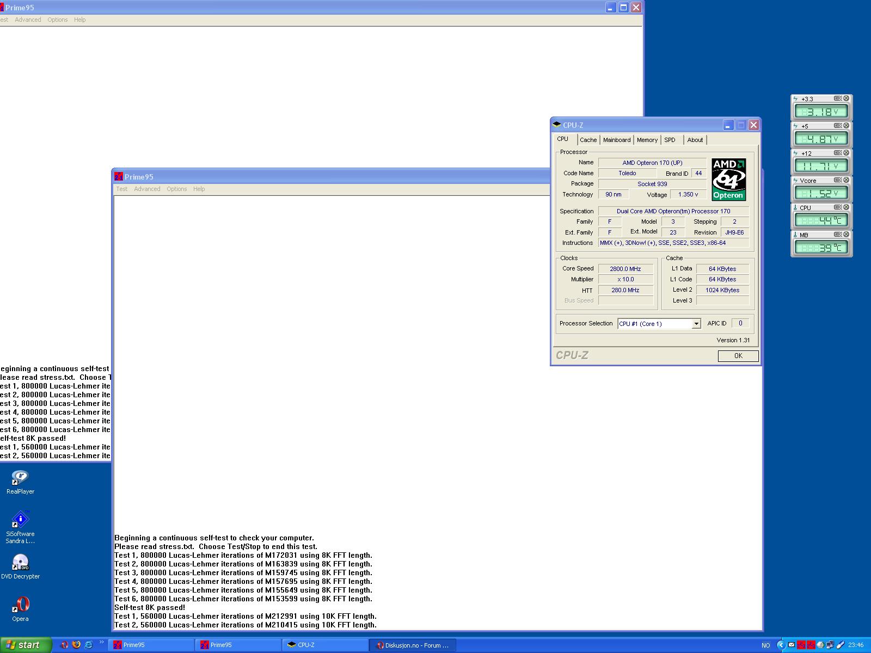Image resolution: width=871 pixels, height=653 pixels.
Task: Close the +5 voltage sensor widget
Action: tap(846, 126)
